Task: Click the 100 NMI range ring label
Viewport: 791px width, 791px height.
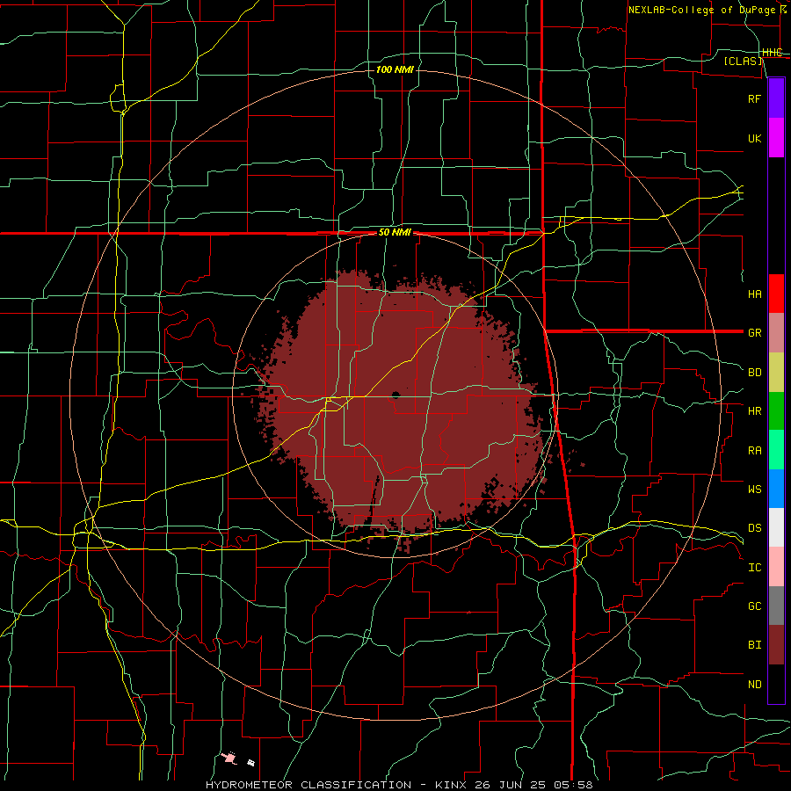Action: [395, 69]
